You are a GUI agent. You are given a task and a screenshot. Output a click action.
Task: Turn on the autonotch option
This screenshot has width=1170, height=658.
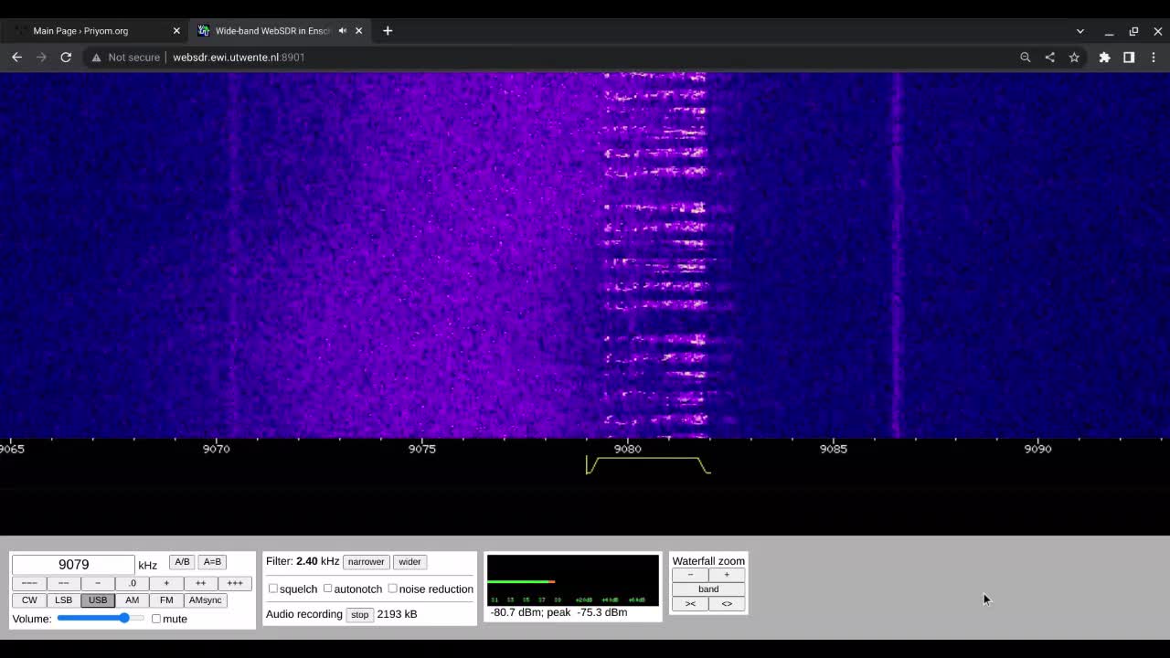pos(327,589)
